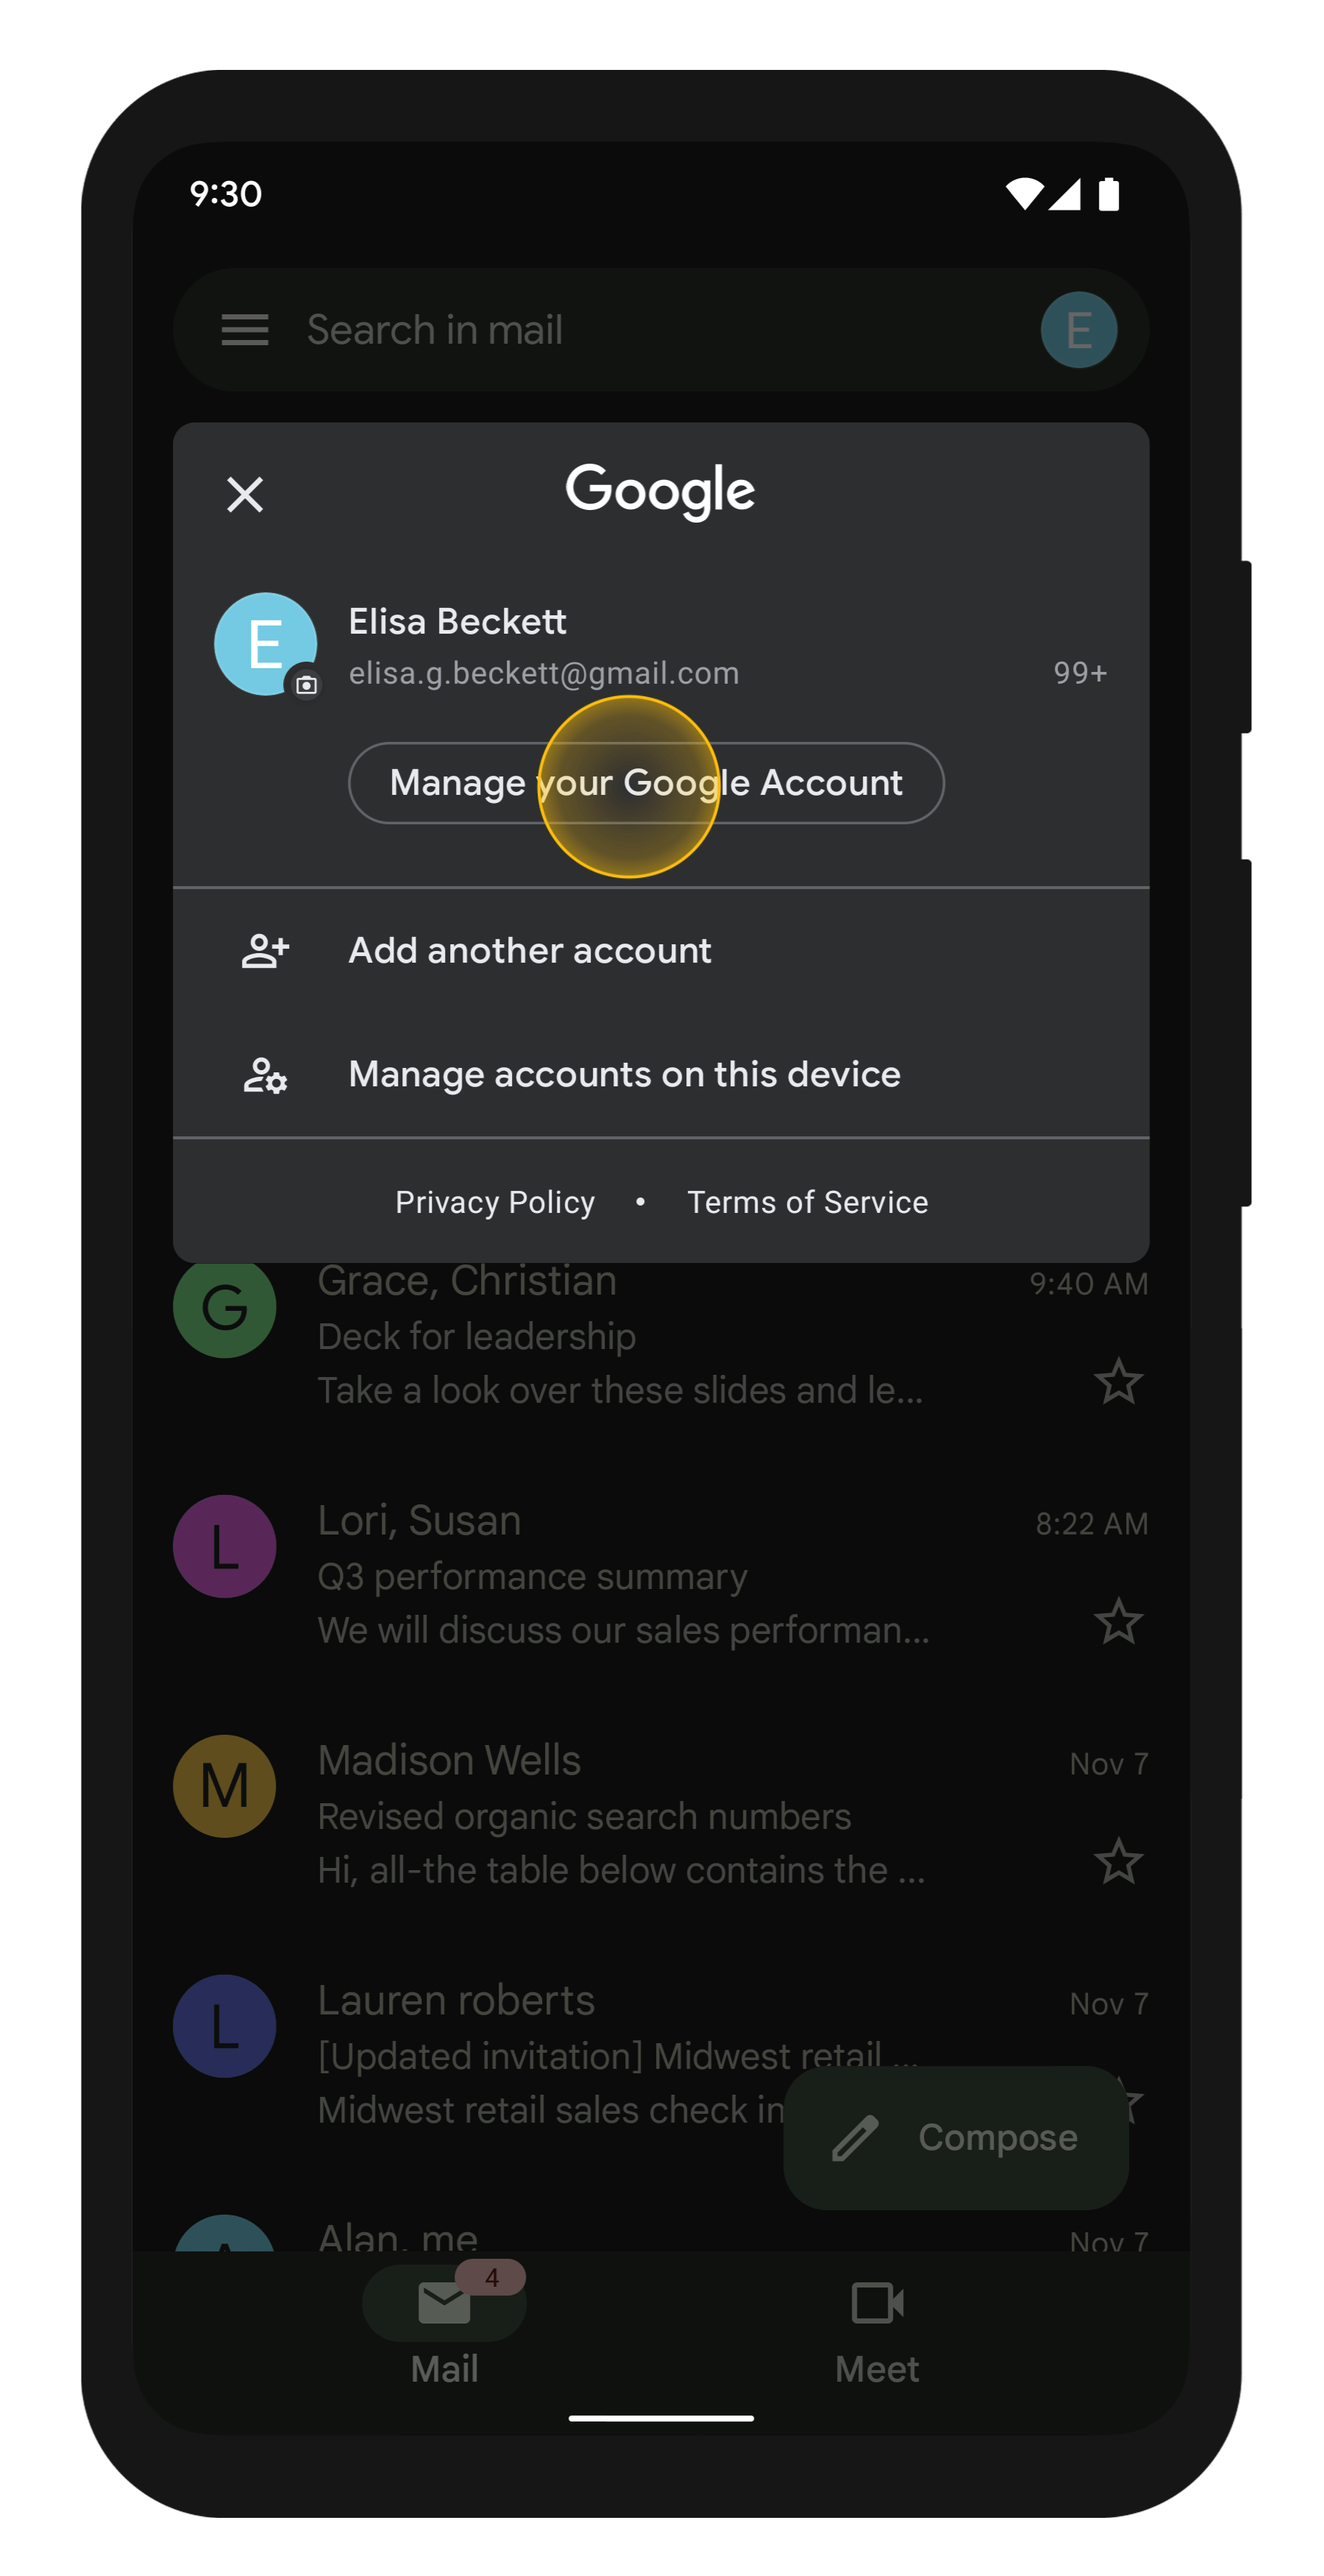The width and height of the screenshot is (1324, 2576).
Task: Open the Privacy Policy link
Action: click(x=494, y=1202)
